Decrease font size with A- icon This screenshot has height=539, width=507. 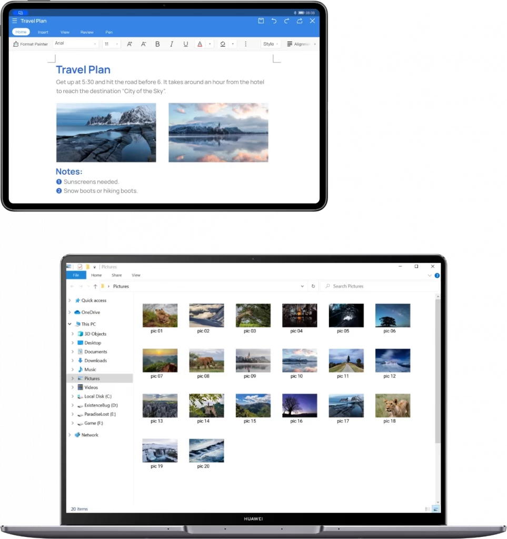tap(144, 44)
